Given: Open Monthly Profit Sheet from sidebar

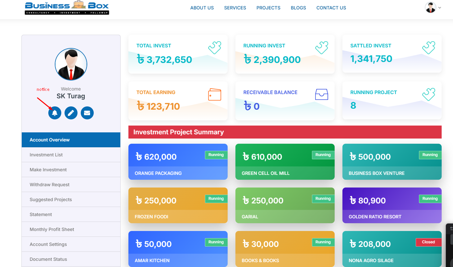Looking at the screenshot, I should pos(52,229).
